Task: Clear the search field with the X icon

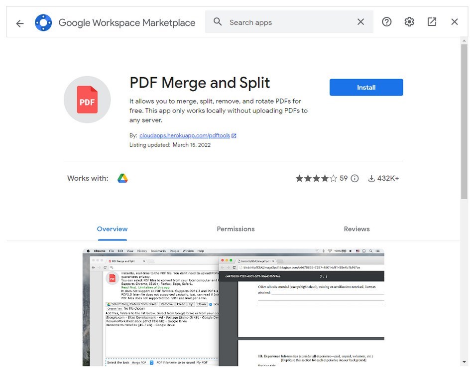Action: (360, 22)
